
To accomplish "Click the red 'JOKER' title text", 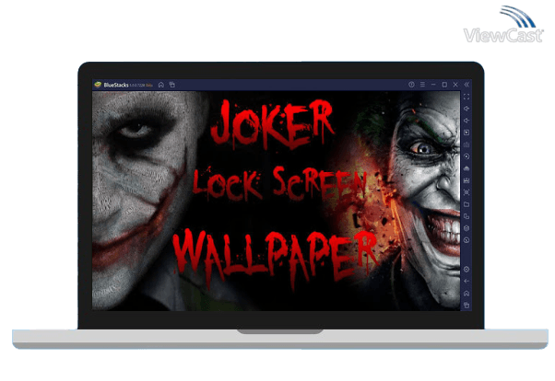I will click(x=273, y=123).
